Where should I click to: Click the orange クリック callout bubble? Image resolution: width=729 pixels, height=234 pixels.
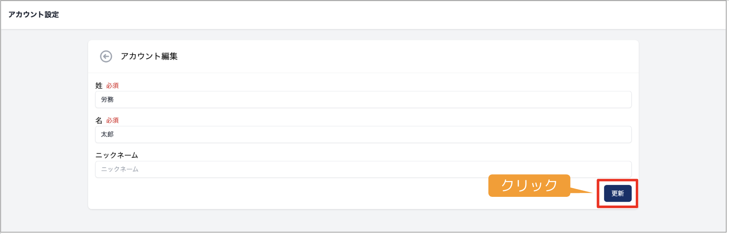tap(529, 185)
